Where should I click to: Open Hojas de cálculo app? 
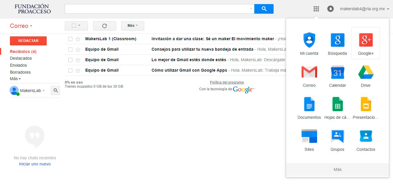(x=338, y=108)
